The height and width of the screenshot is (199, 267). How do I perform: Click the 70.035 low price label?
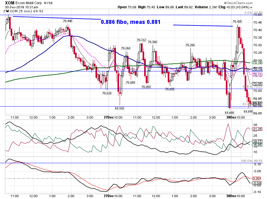point(170,89)
